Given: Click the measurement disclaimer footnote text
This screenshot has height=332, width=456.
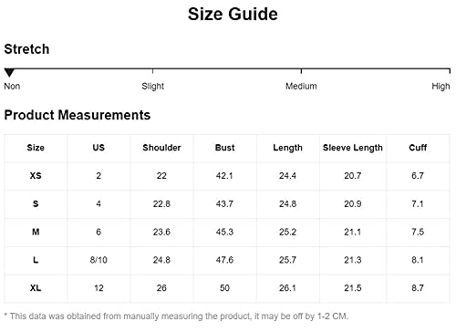Looking at the screenshot, I should point(176,316).
